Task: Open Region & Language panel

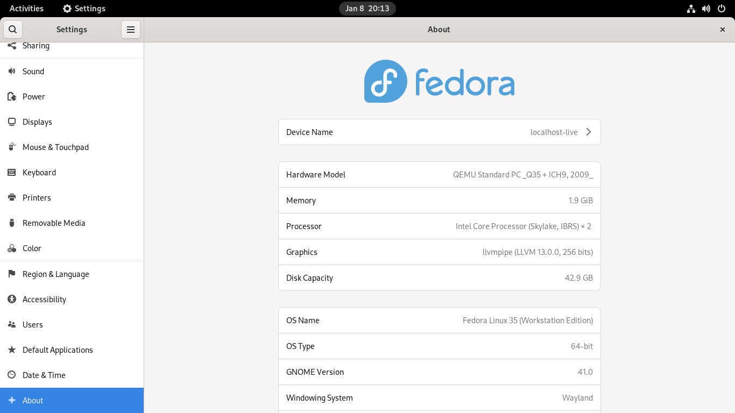Action: pyautogui.click(x=72, y=274)
